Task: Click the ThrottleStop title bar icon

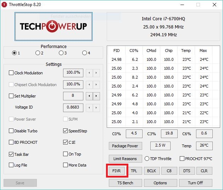Action: click(x=5, y=5)
